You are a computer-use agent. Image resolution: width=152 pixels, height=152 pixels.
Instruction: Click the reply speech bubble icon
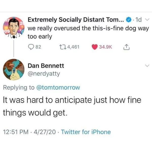(31, 47)
